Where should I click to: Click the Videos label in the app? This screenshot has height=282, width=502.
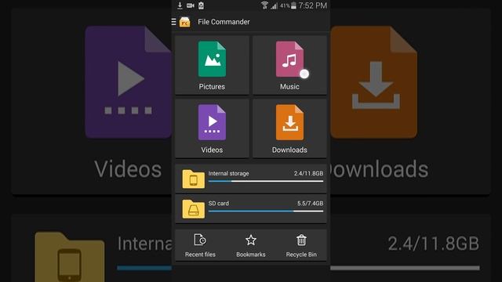pyautogui.click(x=212, y=150)
